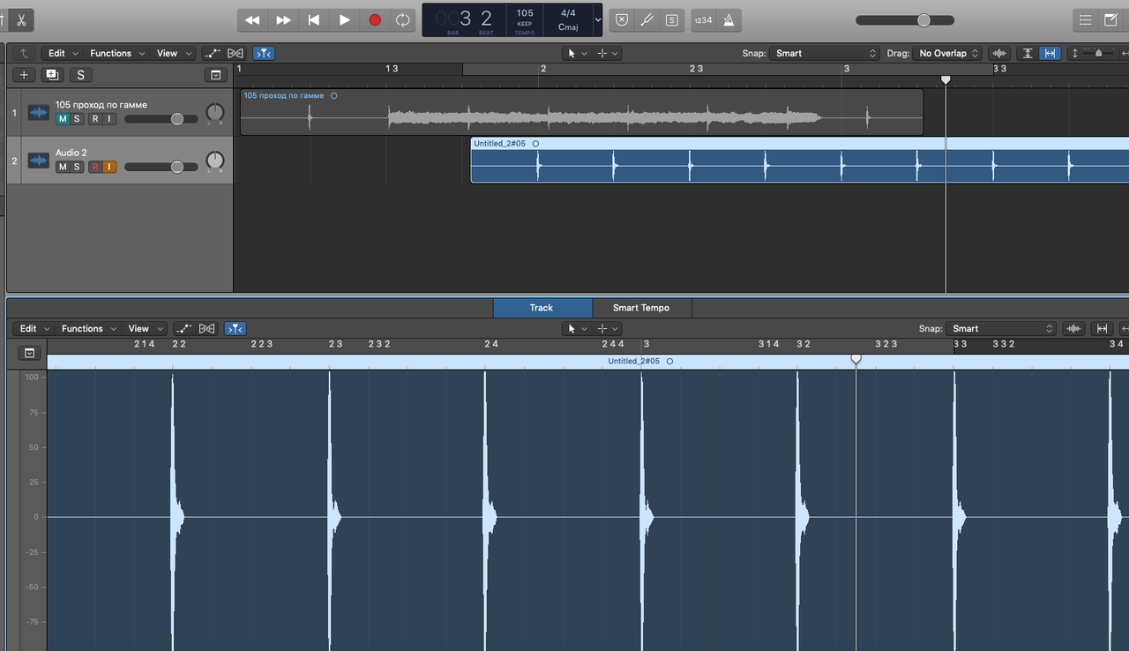This screenshot has height=651, width=1129.
Task: Start recording with the red Record button
Action: [375, 19]
